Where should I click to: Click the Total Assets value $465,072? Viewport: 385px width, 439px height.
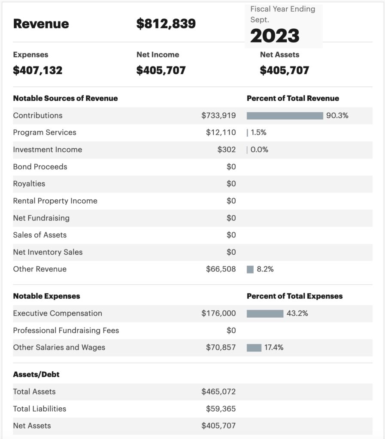tap(218, 392)
